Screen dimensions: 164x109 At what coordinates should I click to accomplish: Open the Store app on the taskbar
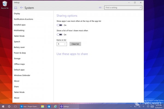pos(49,106)
